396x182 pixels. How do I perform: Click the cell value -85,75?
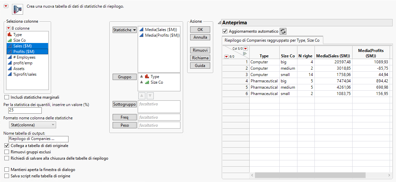pyautogui.click(x=371, y=68)
